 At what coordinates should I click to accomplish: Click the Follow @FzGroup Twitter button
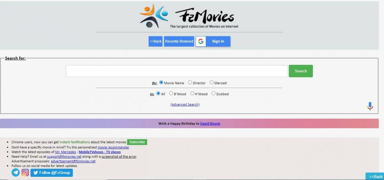(x=52, y=173)
